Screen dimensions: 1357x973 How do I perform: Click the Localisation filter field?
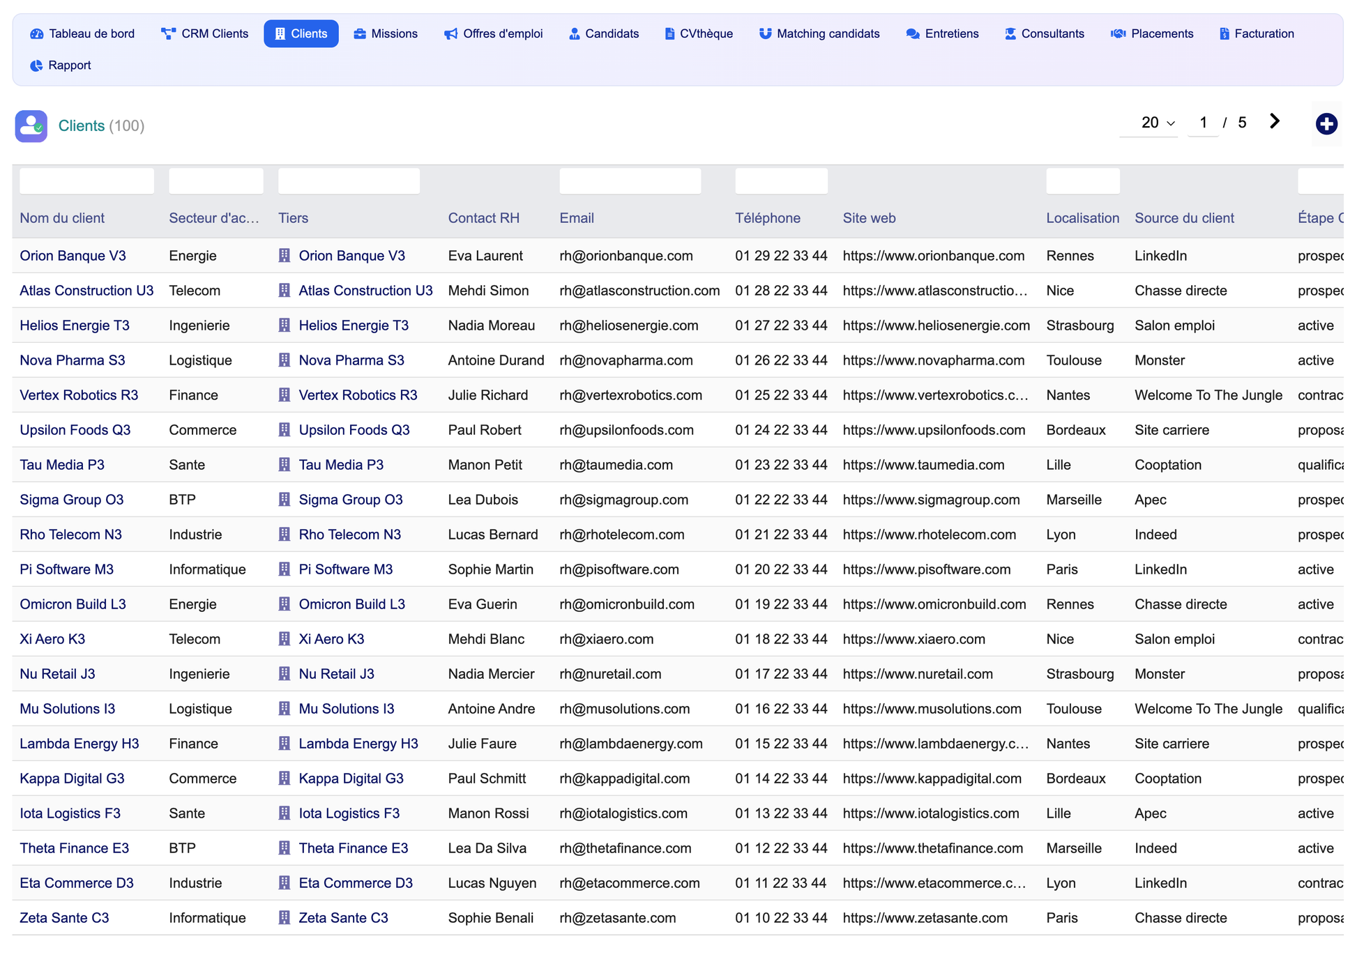[x=1083, y=181]
